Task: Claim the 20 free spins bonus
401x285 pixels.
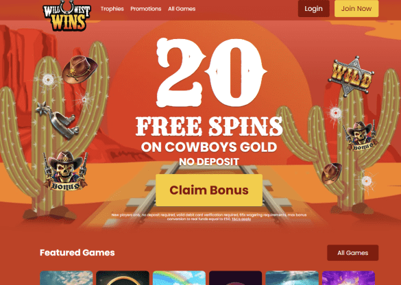Action: pyautogui.click(x=209, y=190)
